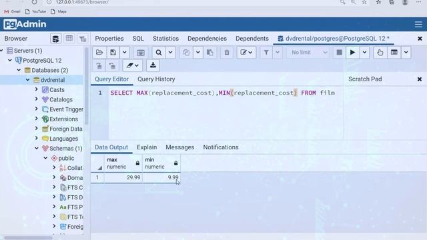The width and height of the screenshot is (427, 240).
Task: Select the Data Output tab
Action: pyautogui.click(x=111, y=147)
